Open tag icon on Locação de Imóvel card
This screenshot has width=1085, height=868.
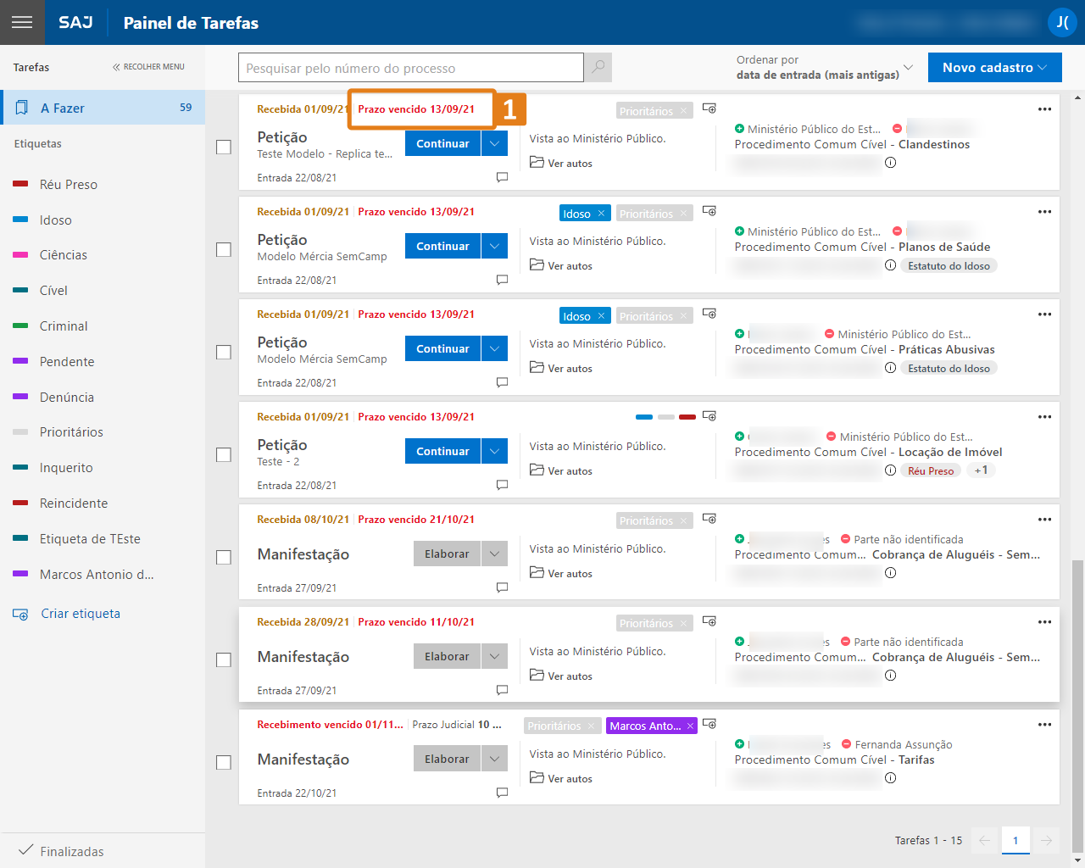point(709,416)
